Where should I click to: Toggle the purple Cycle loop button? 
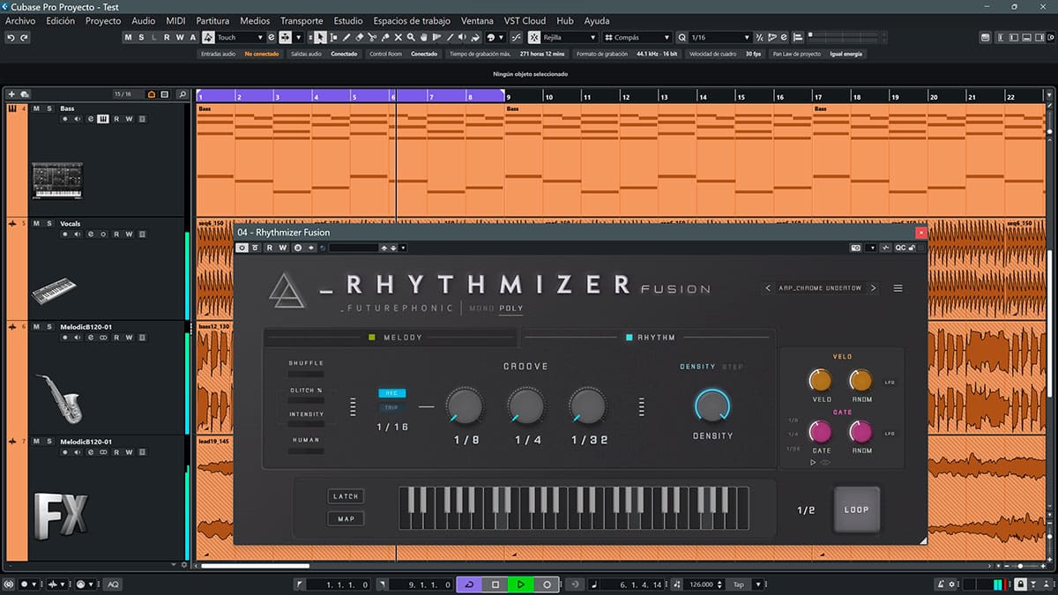[x=470, y=584]
